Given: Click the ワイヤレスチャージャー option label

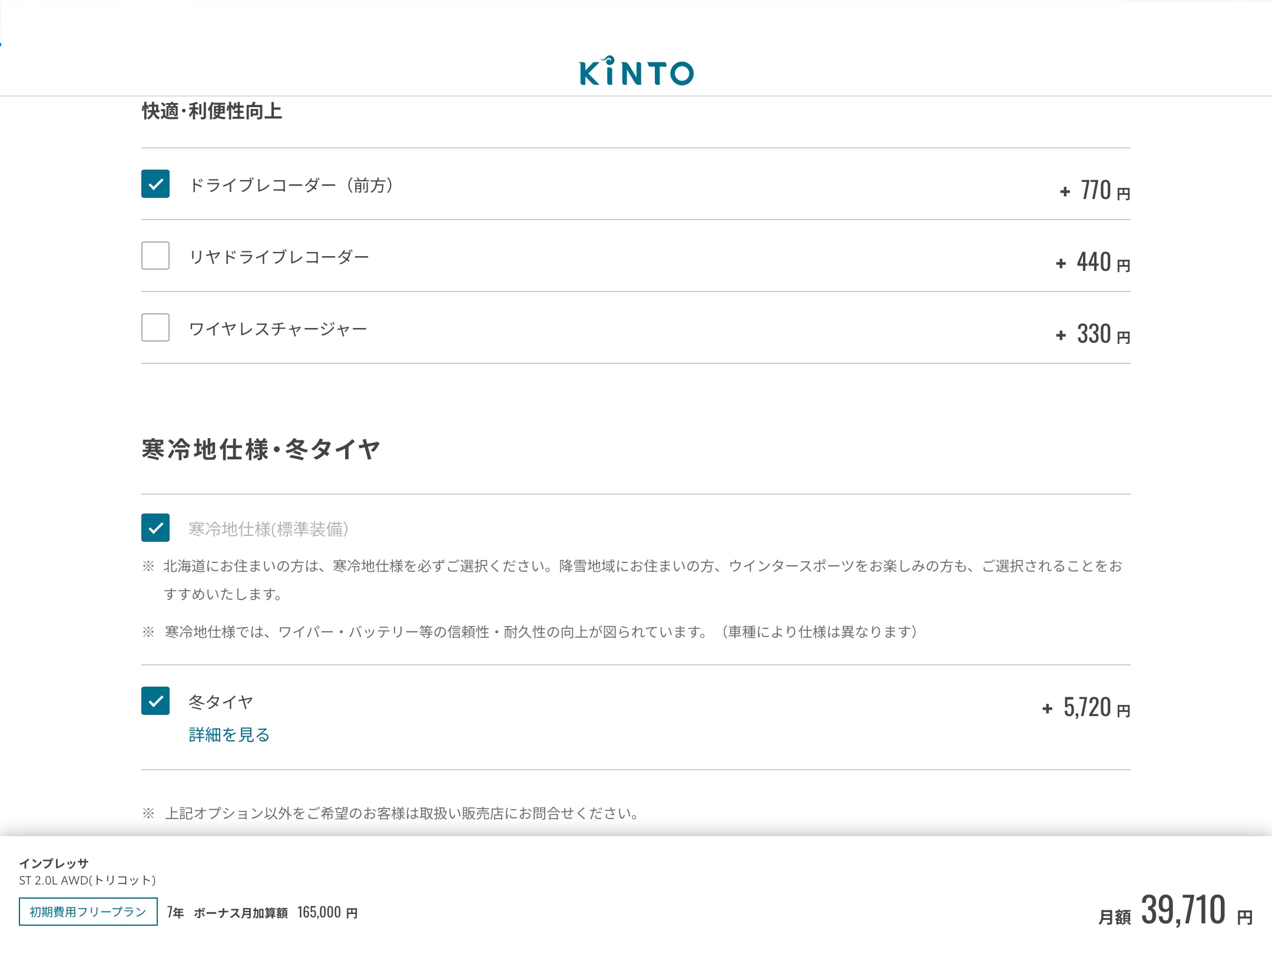Looking at the screenshot, I should pos(278,329).
